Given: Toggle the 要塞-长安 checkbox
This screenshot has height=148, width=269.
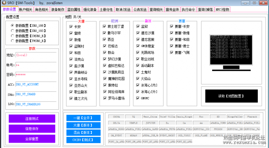Looking at the screenshot, I should (171, 26).
